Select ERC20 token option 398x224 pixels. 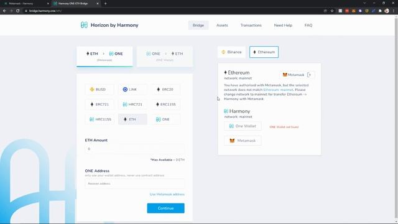pyautogui.click(x=166, y=90)
